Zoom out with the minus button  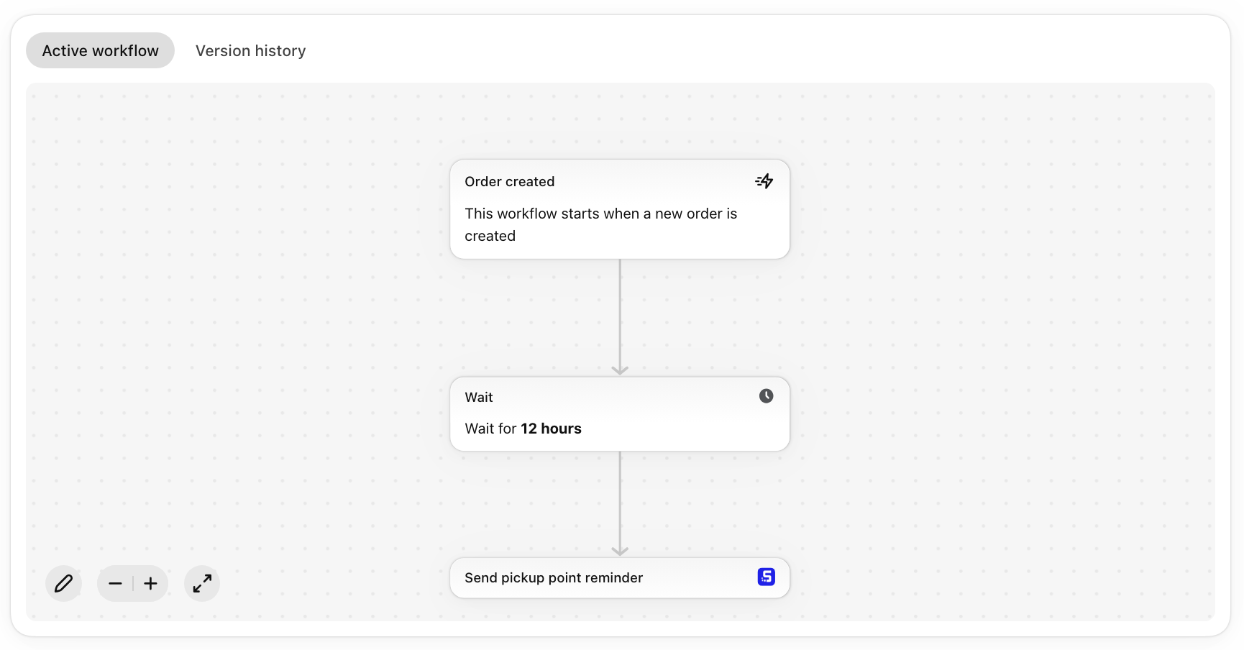[115, 583]
